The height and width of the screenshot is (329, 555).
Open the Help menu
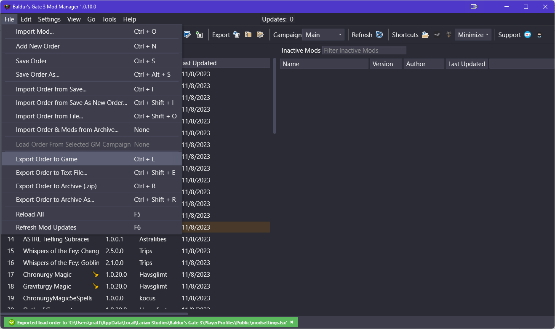pyautogui.click(x=130, y=19)
